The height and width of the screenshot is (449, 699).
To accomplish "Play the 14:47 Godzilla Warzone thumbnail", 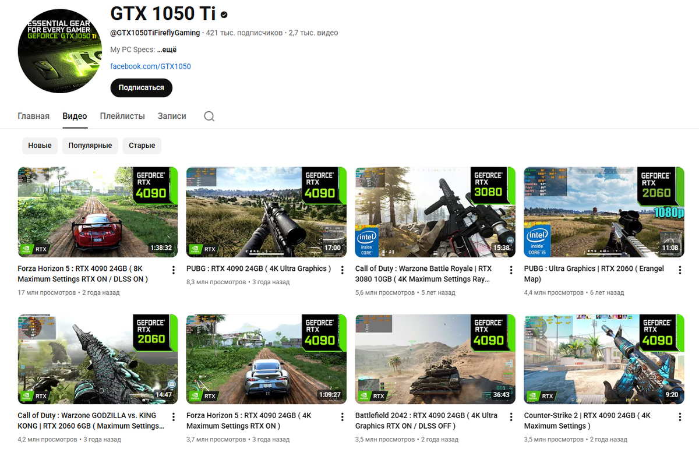I will coord(98,359).
